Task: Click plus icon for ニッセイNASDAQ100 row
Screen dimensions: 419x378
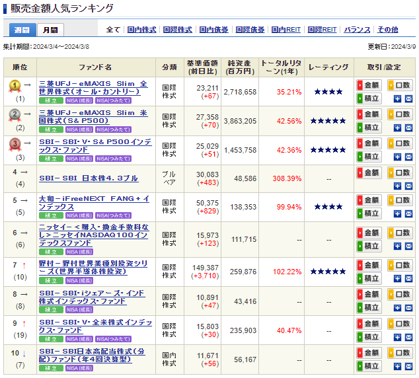Action: (x=397, y=246)
